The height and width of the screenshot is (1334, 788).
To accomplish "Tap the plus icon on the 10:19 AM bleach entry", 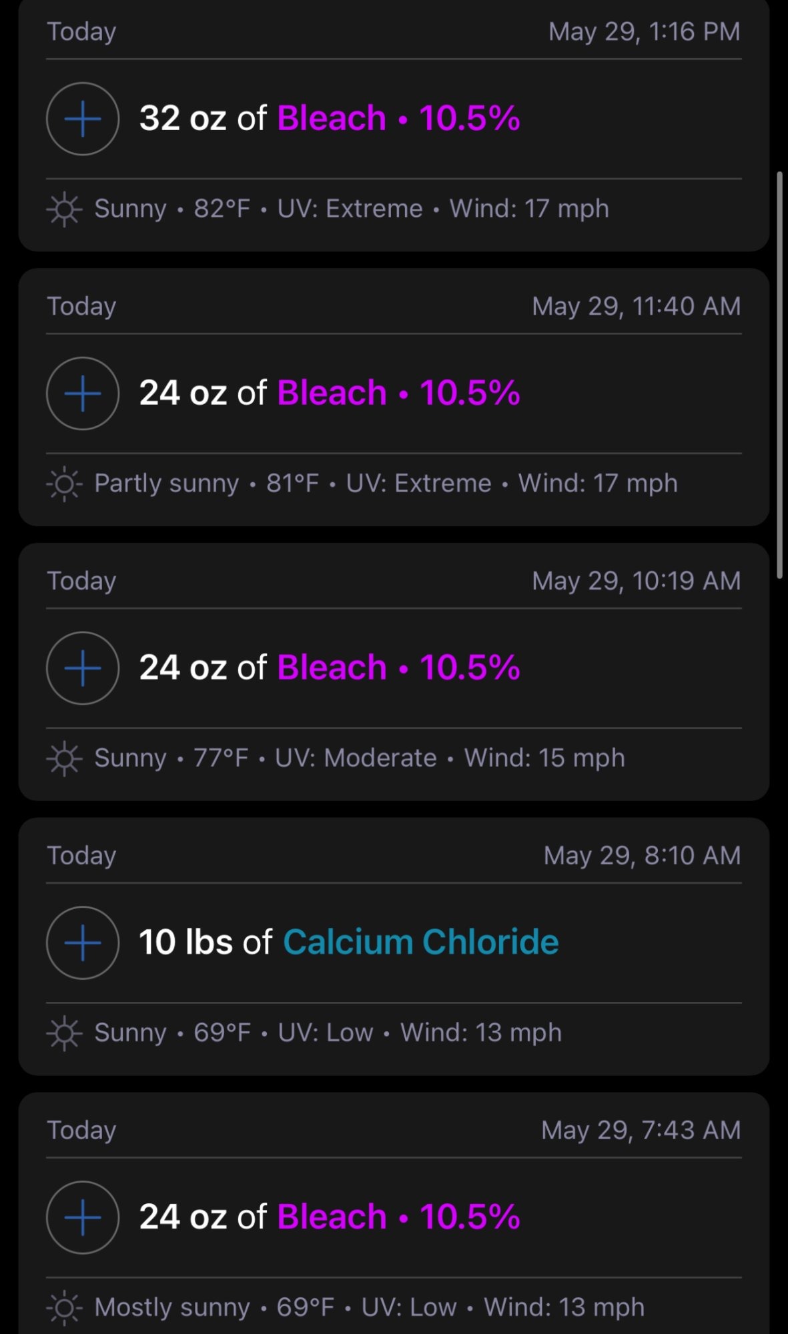I will point(83,668).
